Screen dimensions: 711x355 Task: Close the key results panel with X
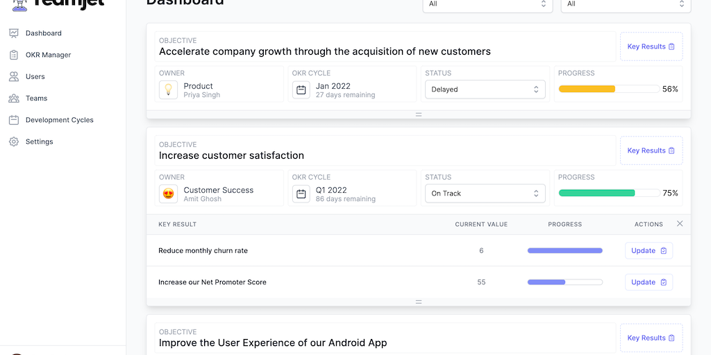pyautogui.click(x=680, y=223)
